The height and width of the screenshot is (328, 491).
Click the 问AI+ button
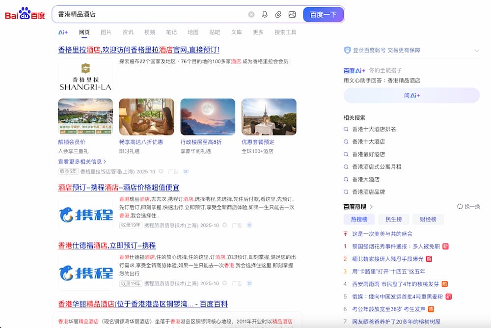click(x=411, y=95)
